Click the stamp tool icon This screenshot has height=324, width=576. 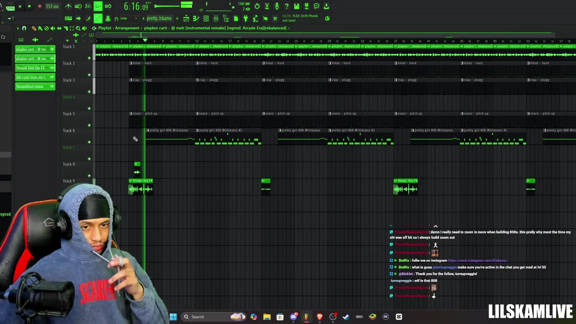click(108, 18)
